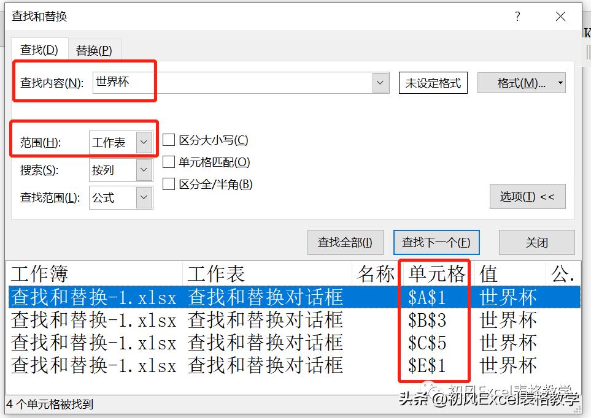Select the 查找(D) tab
Screen dimensions: 591x418
39,49
